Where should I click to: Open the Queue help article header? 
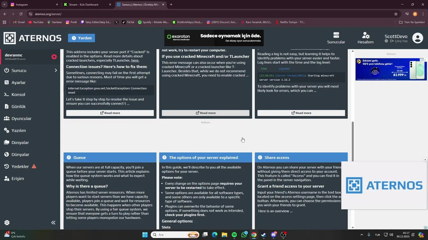tap(110, 157)
